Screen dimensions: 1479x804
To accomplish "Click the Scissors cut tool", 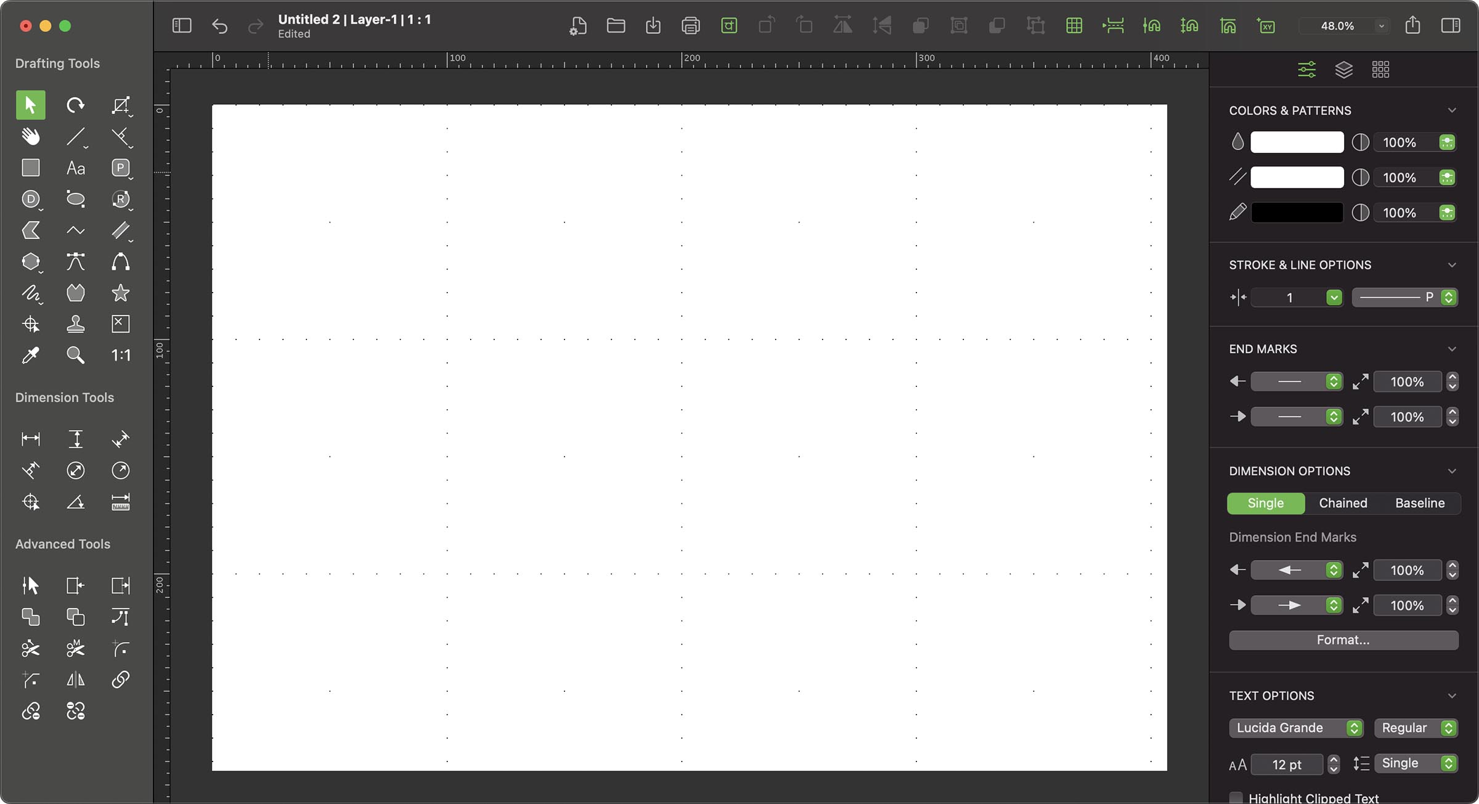I will (30, 649).
